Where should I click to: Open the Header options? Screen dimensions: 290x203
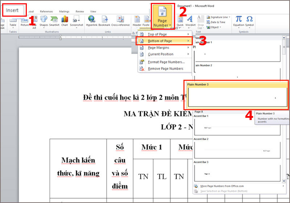coord(137,21)
